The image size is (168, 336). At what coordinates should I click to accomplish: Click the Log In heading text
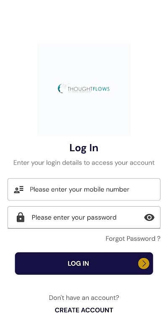pyautogui.click(x=84, y=148)
